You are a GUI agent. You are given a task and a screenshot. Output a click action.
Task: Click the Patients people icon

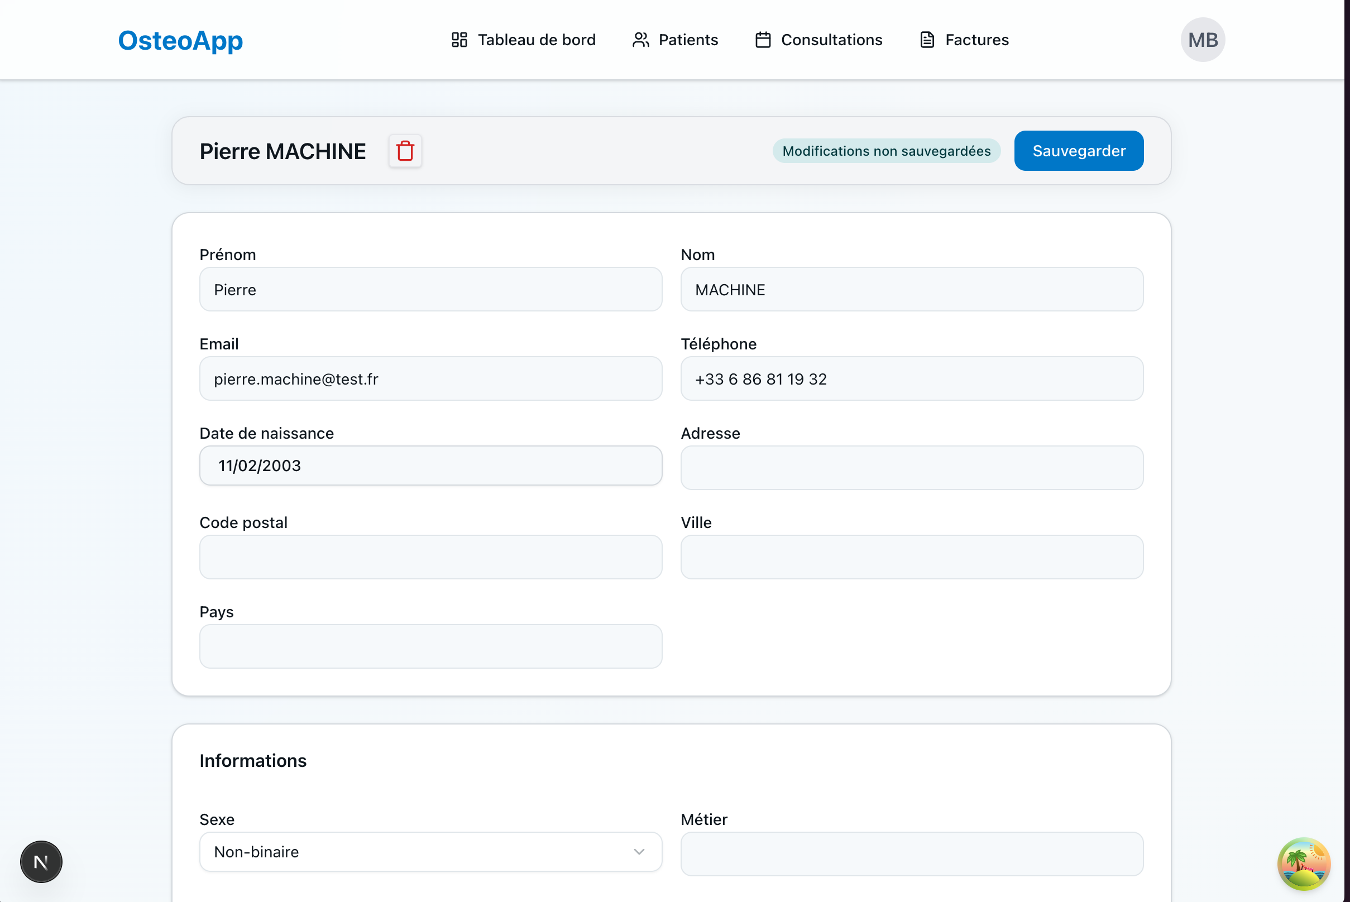[x=640, y=40]
